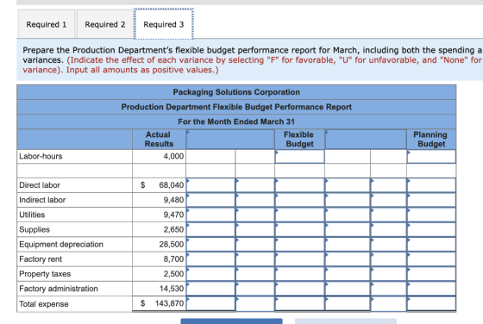Click the Planning Budget column header
This screenshot has width=483, height=324.
430,140
